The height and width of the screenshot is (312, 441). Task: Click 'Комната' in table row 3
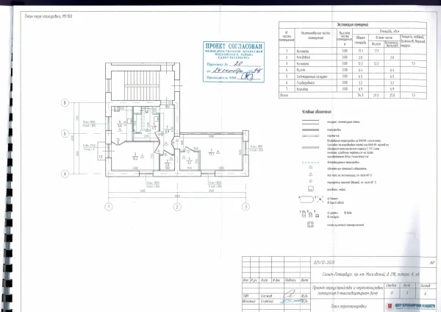(x=302, y=63)
